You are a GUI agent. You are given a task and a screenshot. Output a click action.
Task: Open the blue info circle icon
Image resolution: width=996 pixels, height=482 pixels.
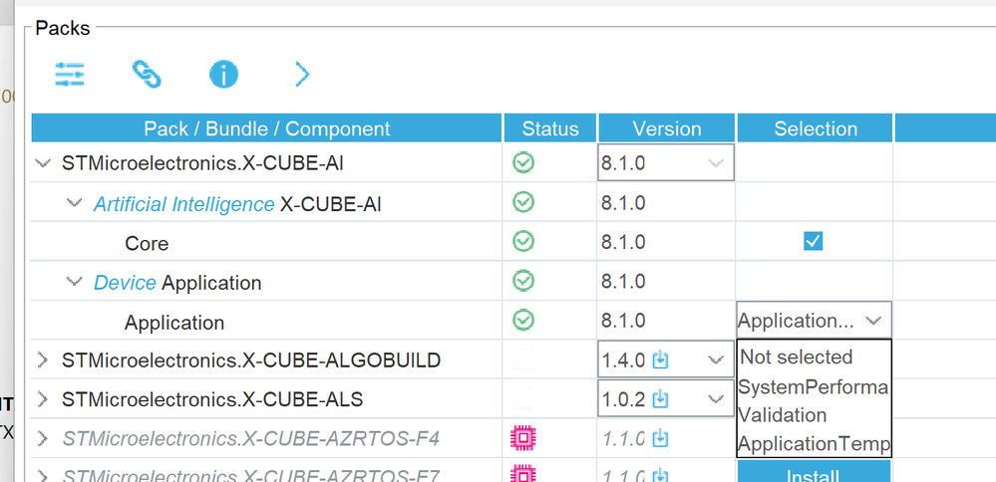pyautogui.click(x=223, y=75)
